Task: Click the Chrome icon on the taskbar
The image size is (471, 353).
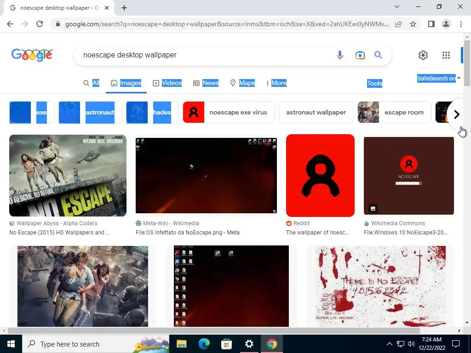Action: [x=271, y=344]
